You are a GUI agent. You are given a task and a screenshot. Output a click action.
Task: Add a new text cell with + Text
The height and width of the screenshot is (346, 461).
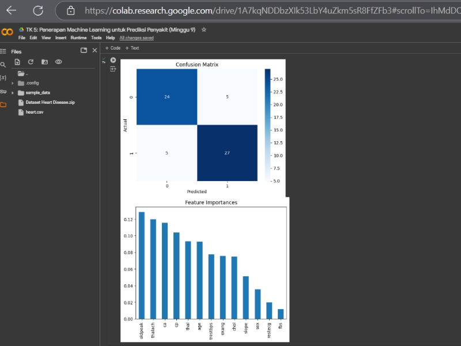[132, 48]
